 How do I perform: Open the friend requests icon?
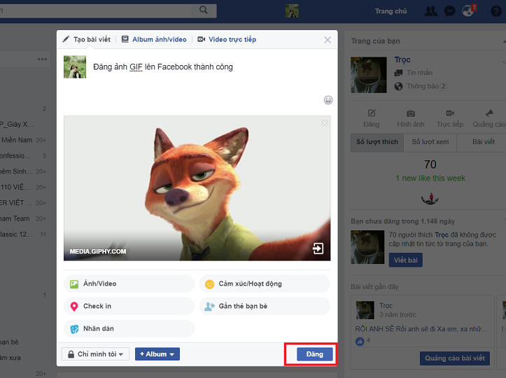431,11
